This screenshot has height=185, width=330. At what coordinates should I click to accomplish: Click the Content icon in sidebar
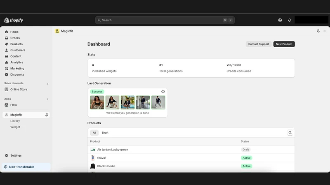(7, 56)
